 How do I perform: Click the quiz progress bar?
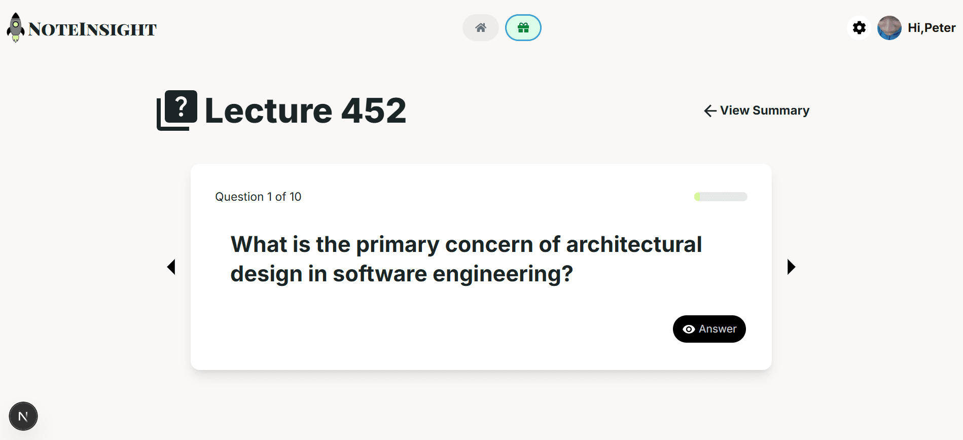[x=721, y=197]
